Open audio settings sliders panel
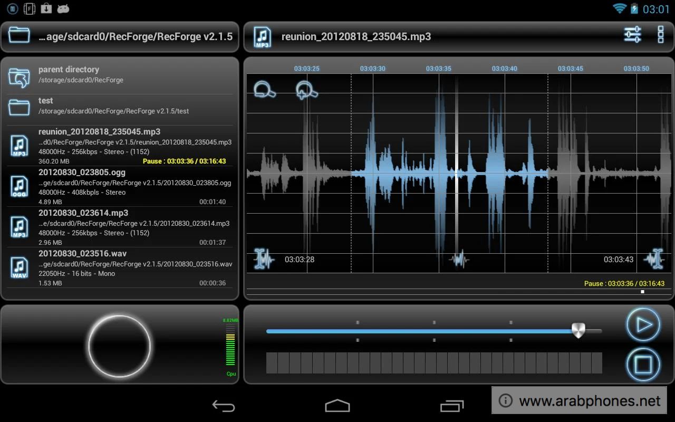Viewport: 675px width, 422px height. (632, 34)
